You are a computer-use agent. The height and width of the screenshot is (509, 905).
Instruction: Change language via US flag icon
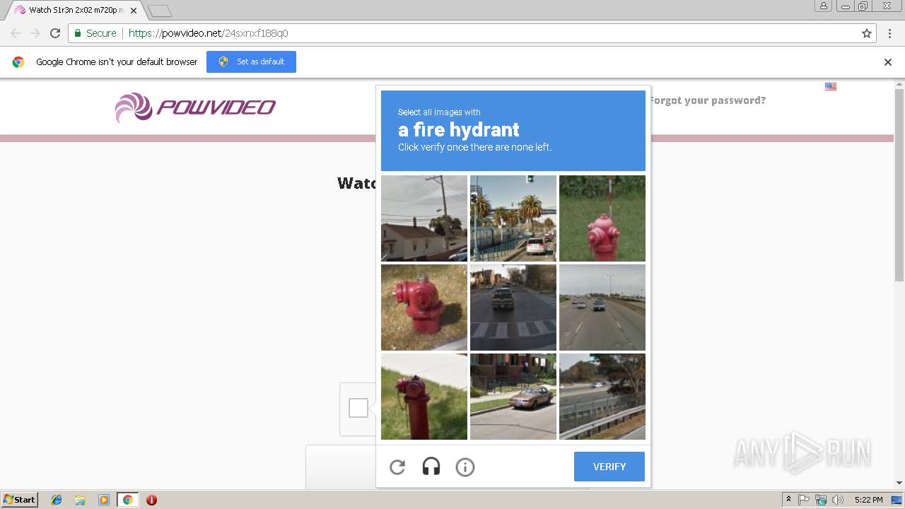coord(831,86)
